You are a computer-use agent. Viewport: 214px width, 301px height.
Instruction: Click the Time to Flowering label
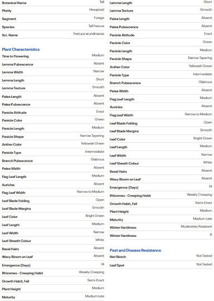16,56
